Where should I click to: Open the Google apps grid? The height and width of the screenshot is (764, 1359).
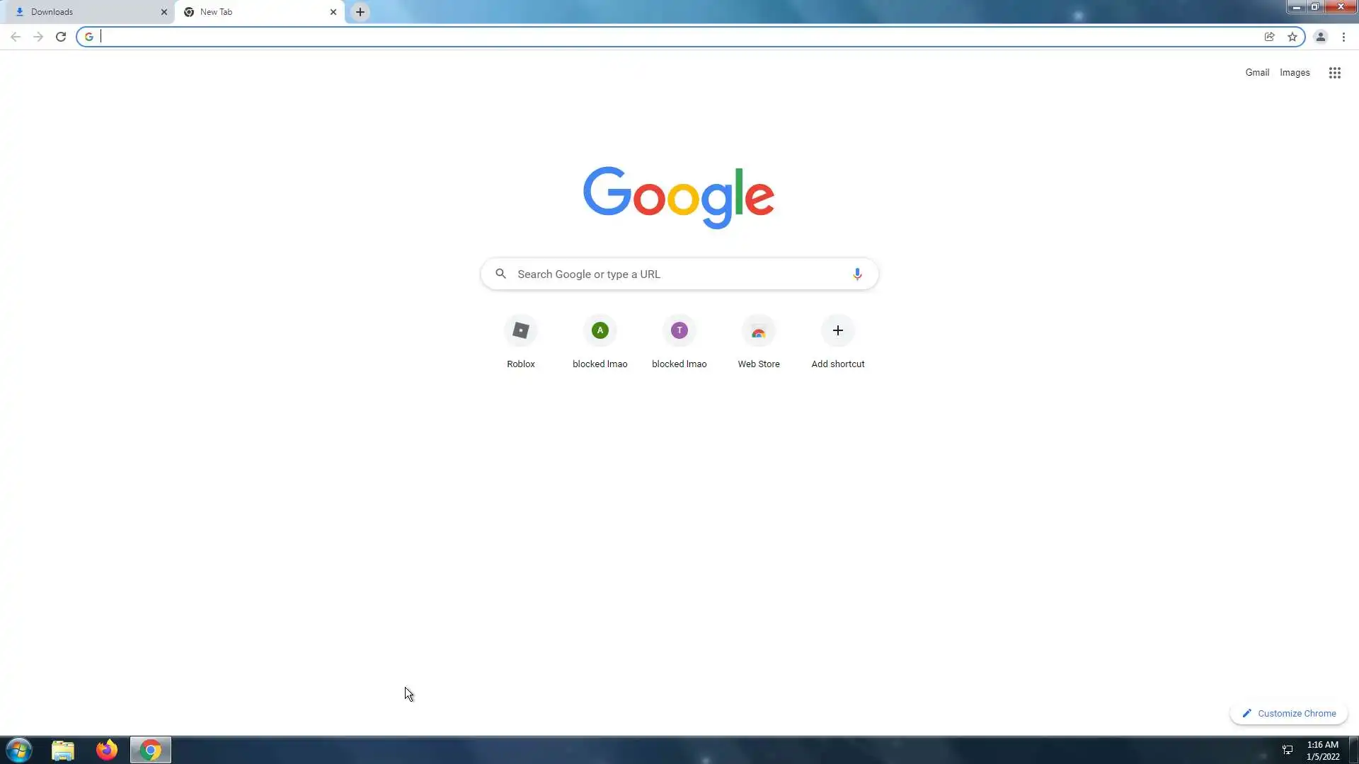click(x=1334, y=73)
